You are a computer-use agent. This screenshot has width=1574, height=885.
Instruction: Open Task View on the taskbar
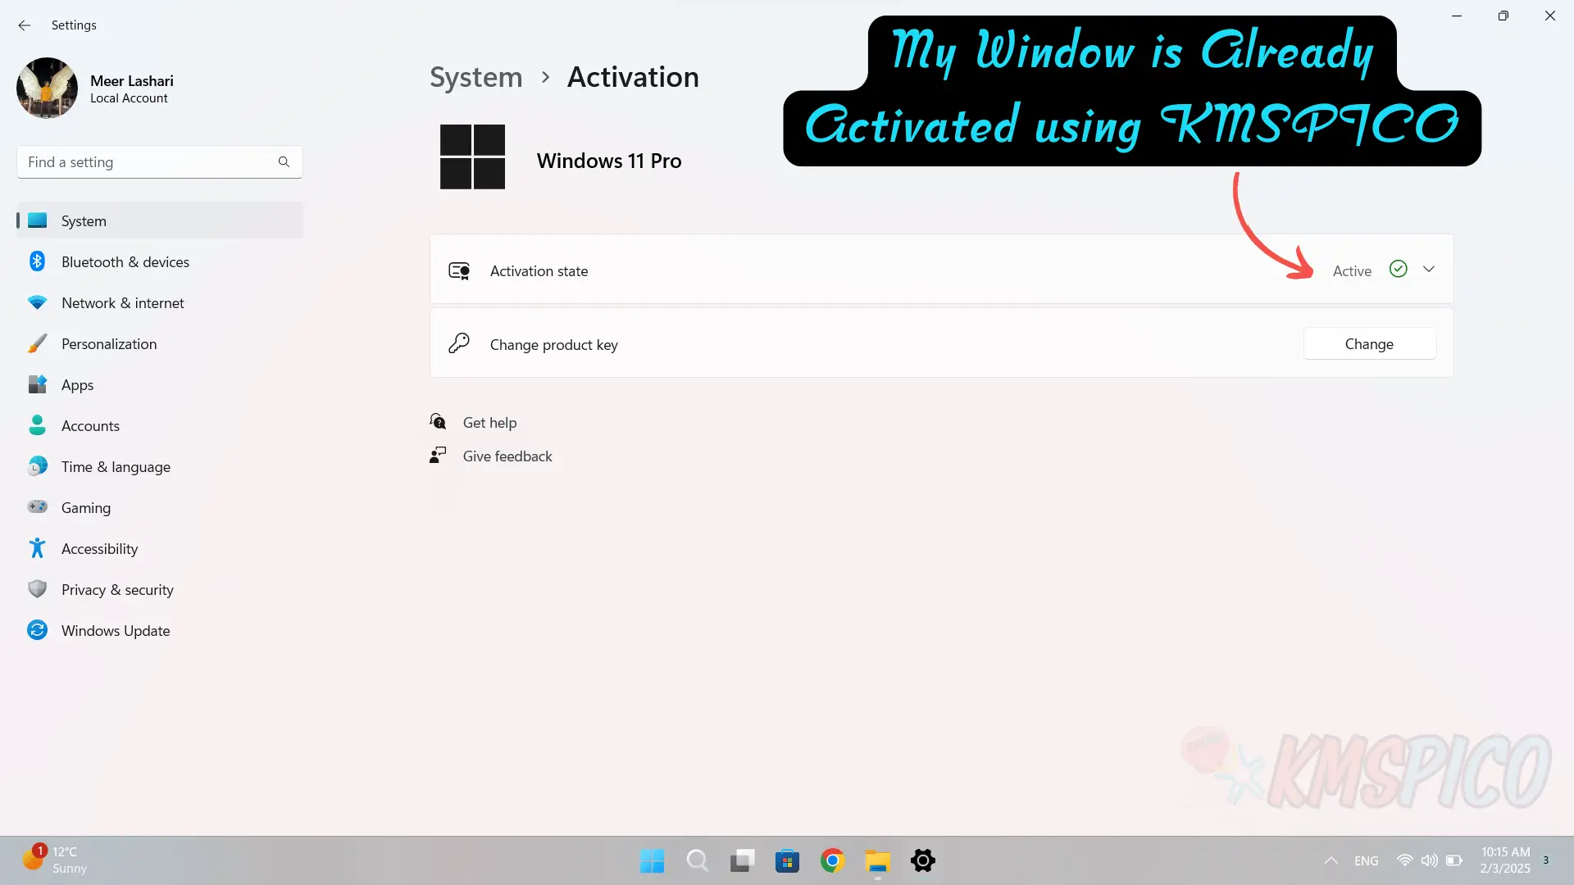point(743,860)
